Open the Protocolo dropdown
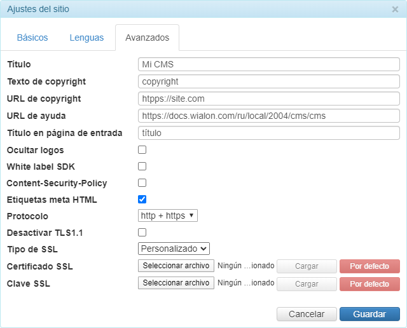This screenshot has height=328, width=407. (168, 216)
